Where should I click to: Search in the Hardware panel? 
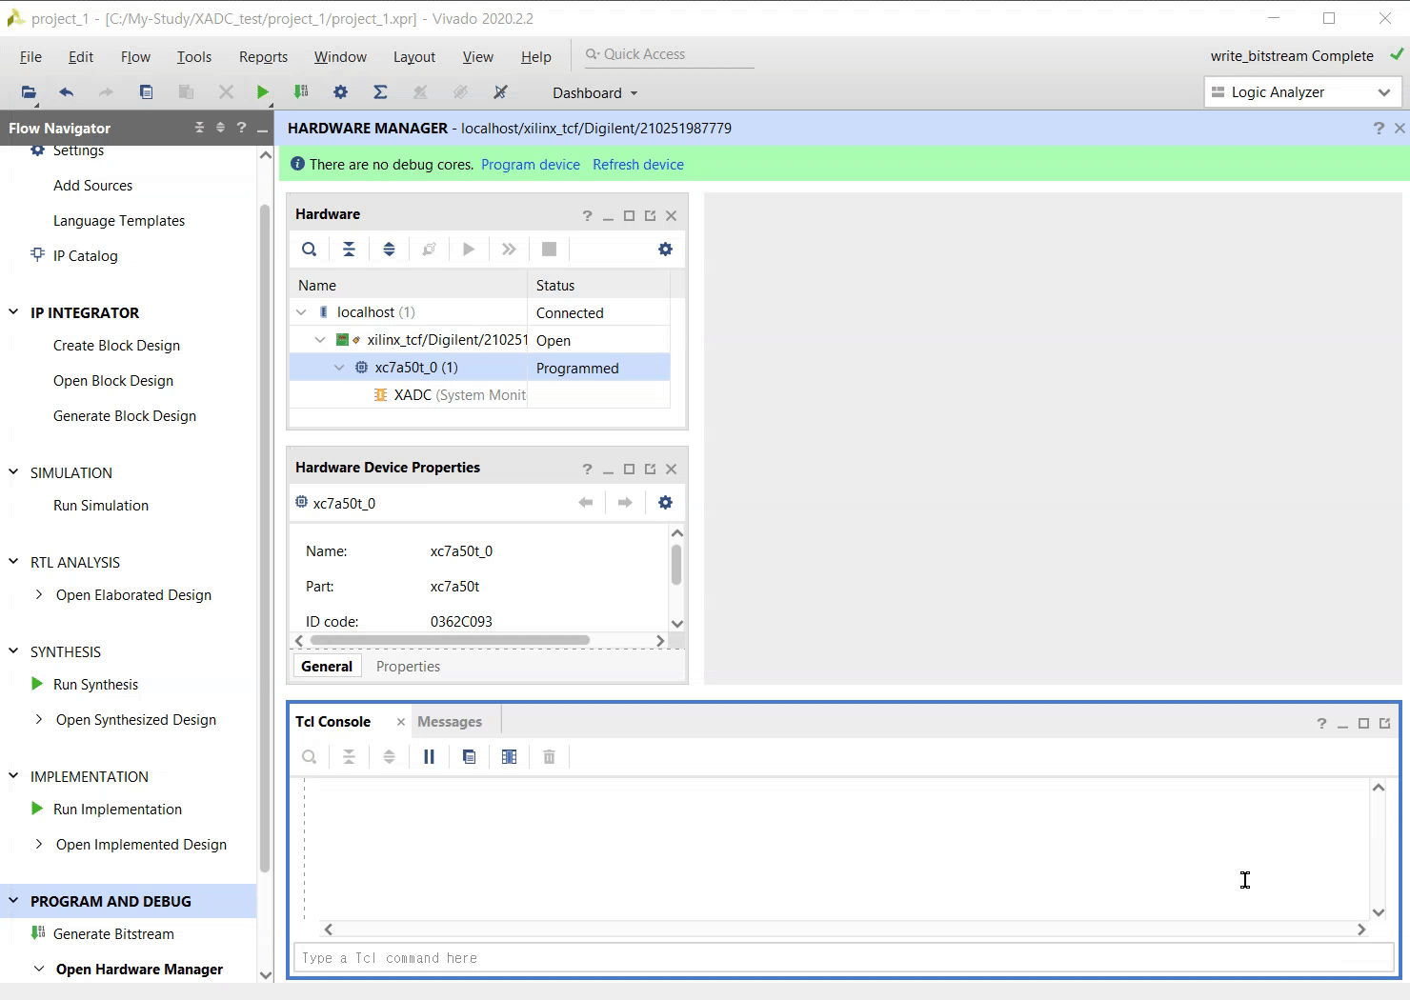[x=309, y=250]
